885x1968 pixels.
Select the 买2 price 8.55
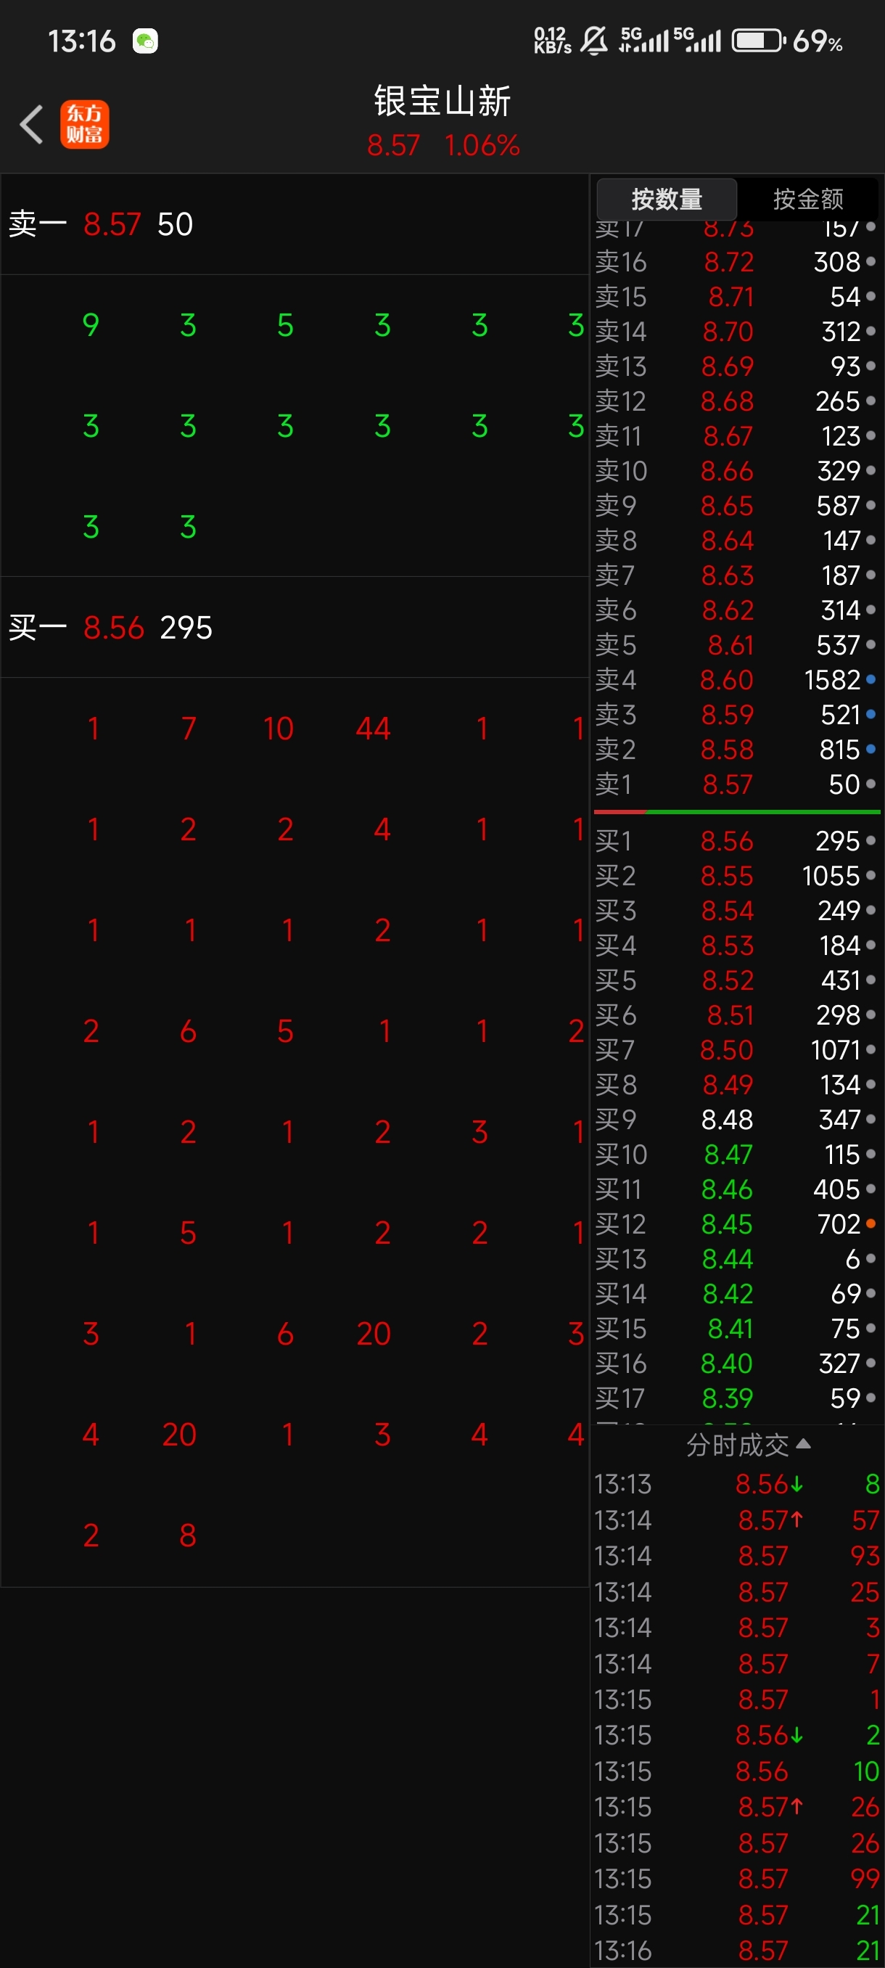727,876
